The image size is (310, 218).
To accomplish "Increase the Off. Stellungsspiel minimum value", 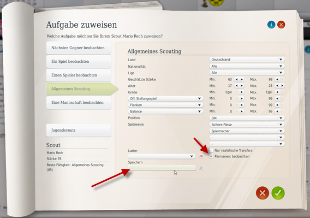I will click(x=241, y=98).
